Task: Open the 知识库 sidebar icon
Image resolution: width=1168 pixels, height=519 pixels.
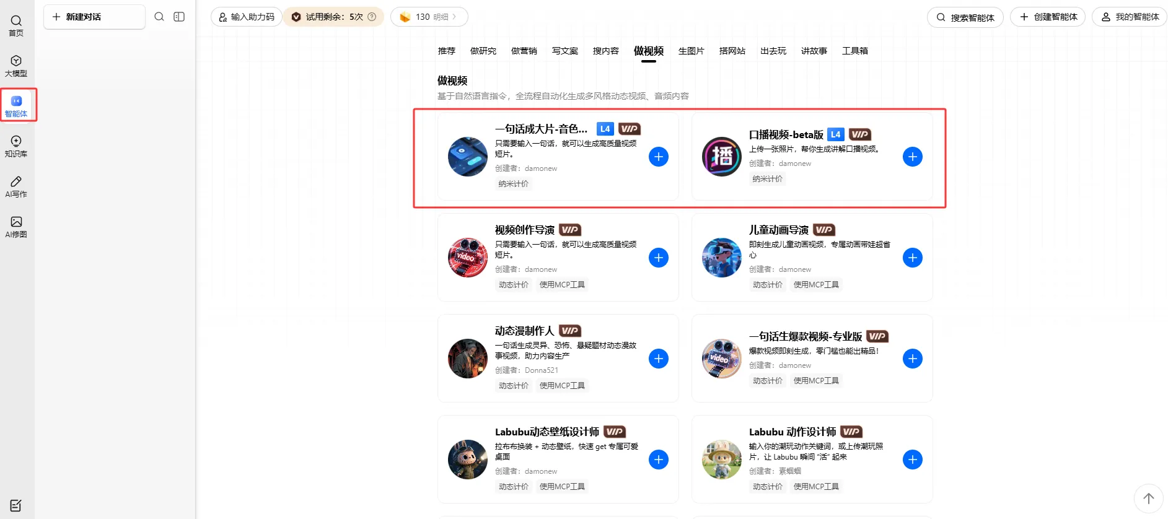Action: coord(16,146)
